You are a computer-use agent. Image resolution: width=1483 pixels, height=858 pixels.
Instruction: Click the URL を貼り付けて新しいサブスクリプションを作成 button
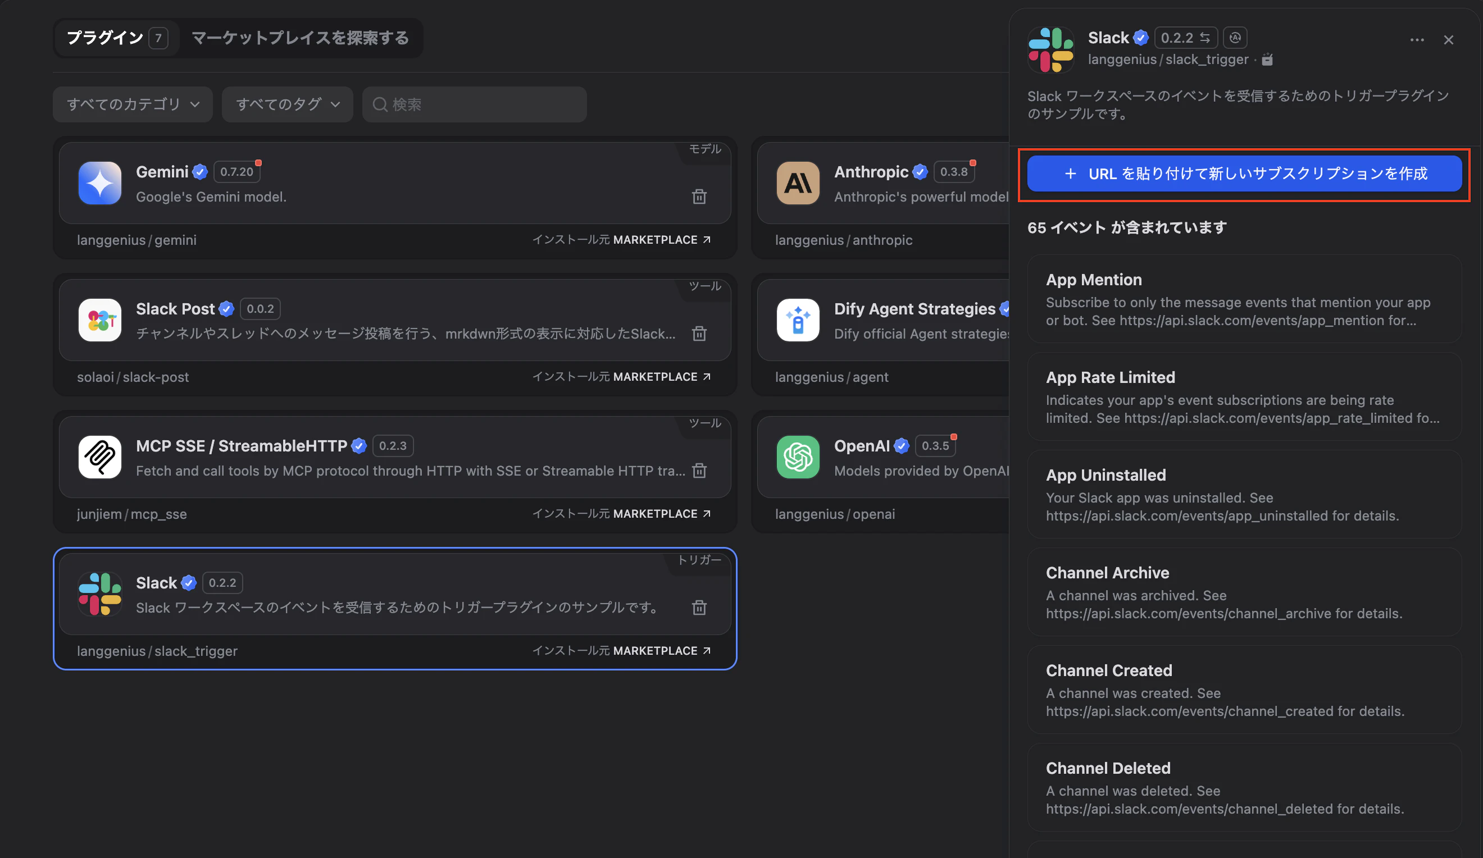click(1244, 174)
